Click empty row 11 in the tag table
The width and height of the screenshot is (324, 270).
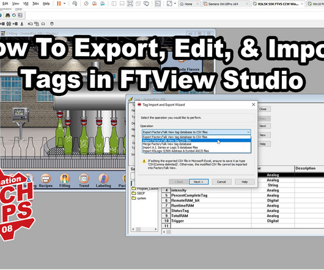243,226
